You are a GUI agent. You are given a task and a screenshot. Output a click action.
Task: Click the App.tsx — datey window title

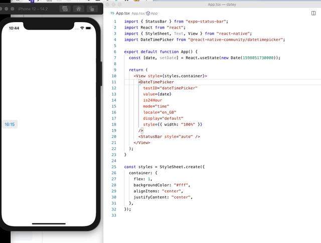222,5
